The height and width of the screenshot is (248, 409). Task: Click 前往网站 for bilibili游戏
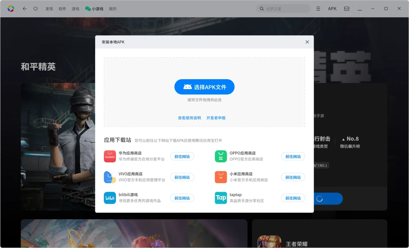click(x=182, y=198)
